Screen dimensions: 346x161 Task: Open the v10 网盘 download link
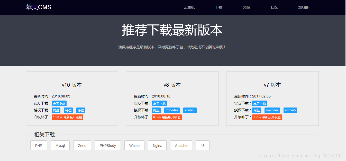click(x=56, y=110)
